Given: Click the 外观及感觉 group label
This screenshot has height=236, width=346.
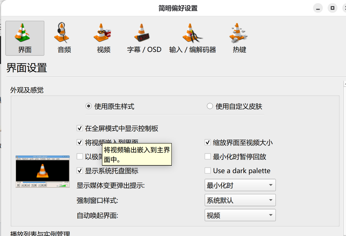Looking at the screenshot, I should click(x=27, y=90).
